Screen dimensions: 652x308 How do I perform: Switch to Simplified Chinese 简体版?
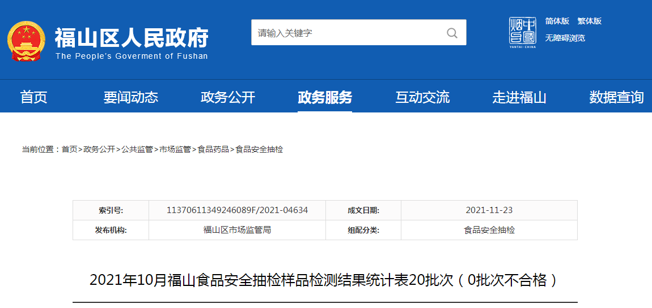[x=557, y=21]
